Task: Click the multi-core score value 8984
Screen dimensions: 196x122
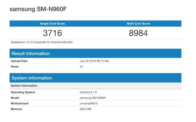Action: click(x=138, y=33)
